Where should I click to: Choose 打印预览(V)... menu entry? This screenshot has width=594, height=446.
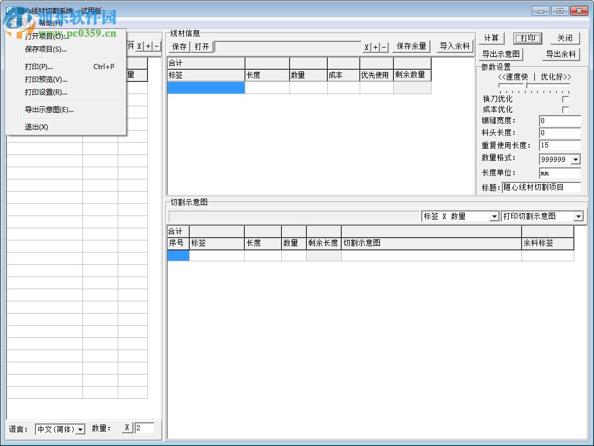pos(66,80)
